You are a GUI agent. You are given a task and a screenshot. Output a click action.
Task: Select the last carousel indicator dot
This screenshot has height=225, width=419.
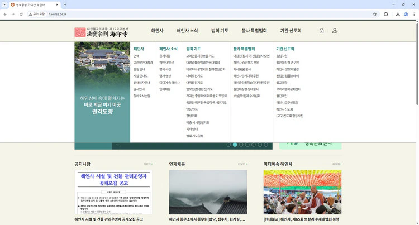point(266,145)
